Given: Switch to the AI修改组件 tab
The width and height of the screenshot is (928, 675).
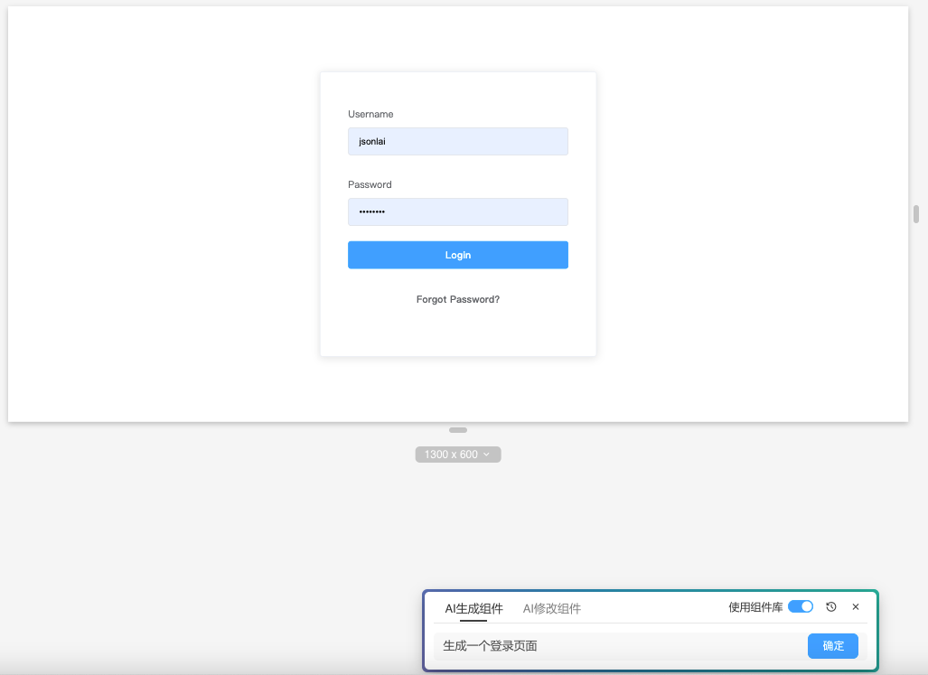Looking at the screenshot, I should 551,608.
